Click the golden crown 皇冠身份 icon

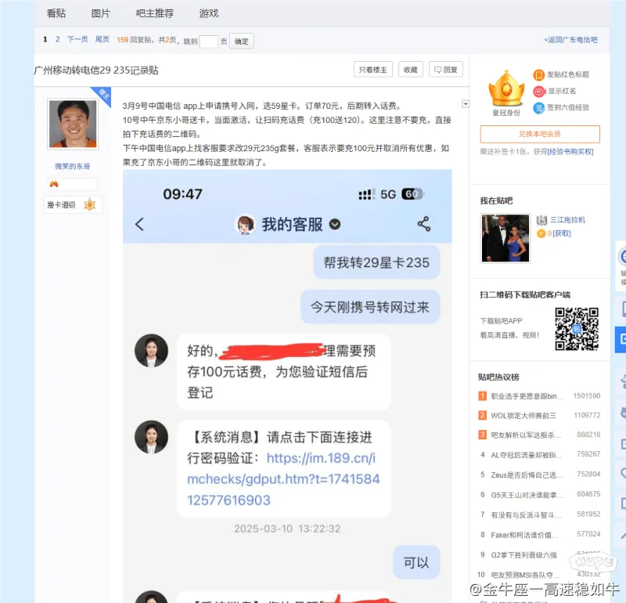[x=506, y=88]
